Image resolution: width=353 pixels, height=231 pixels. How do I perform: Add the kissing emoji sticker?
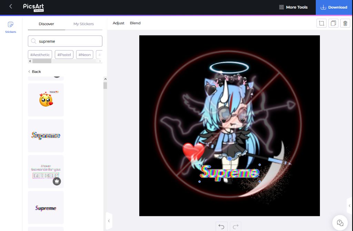[46, 100]
